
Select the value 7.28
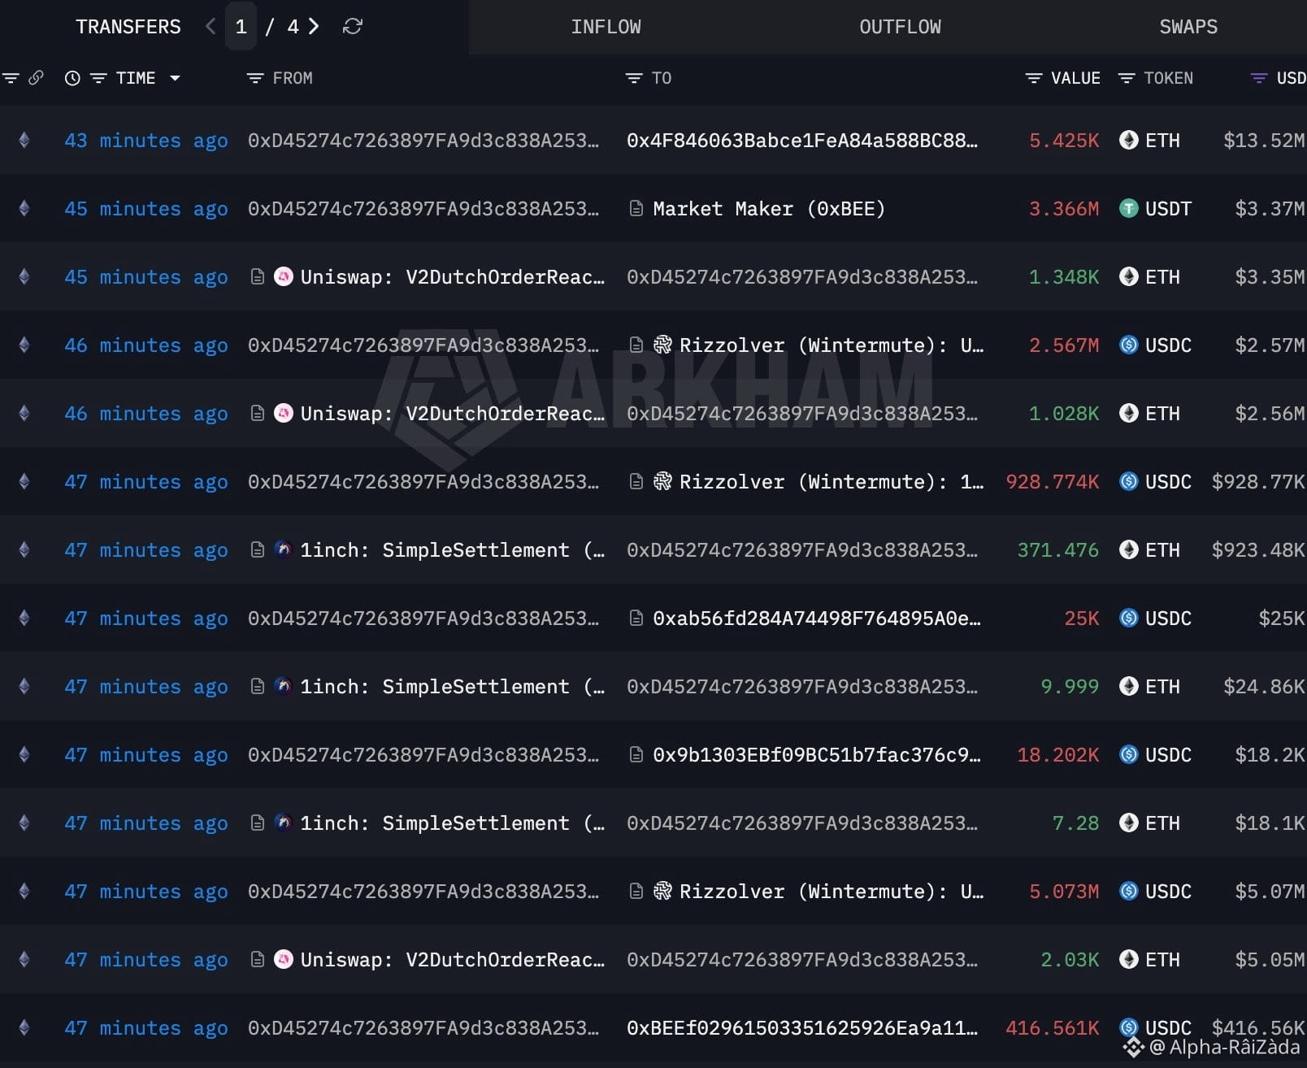pos(1076,823)
